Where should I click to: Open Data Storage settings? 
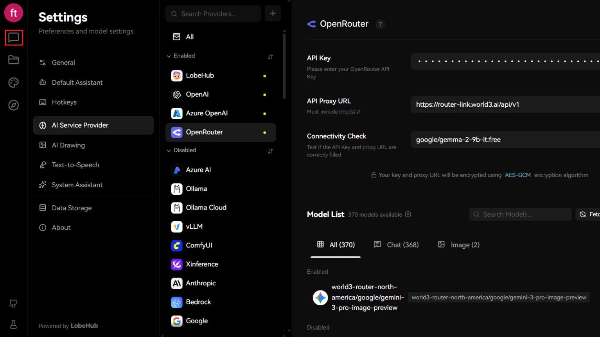(93, 208)
